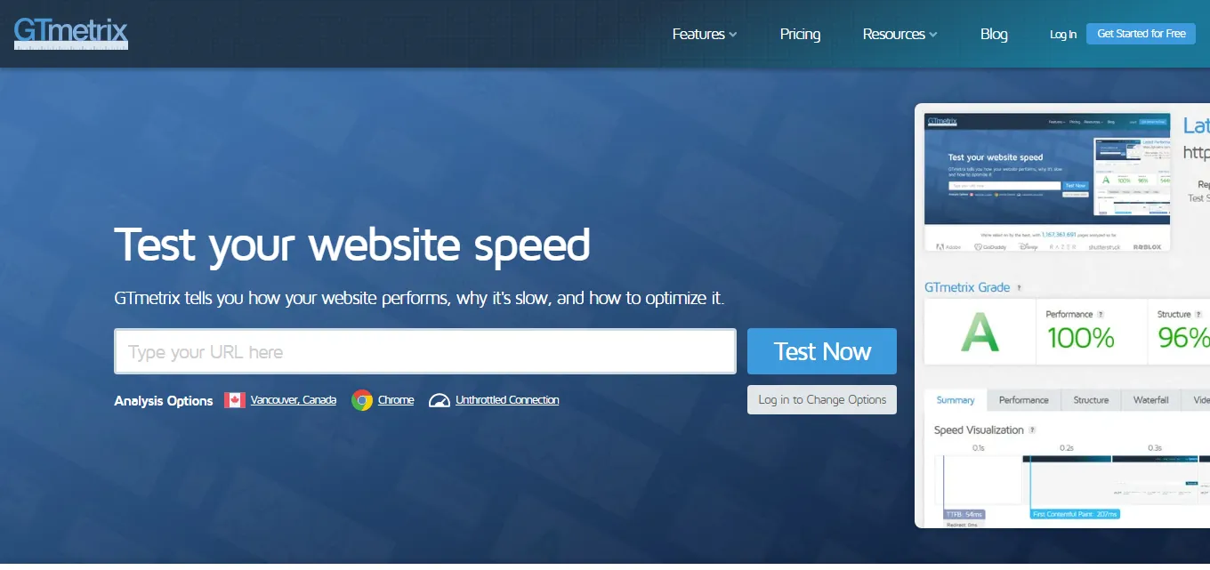
Task: Click the connection speedometer icon
Action: 440,400
